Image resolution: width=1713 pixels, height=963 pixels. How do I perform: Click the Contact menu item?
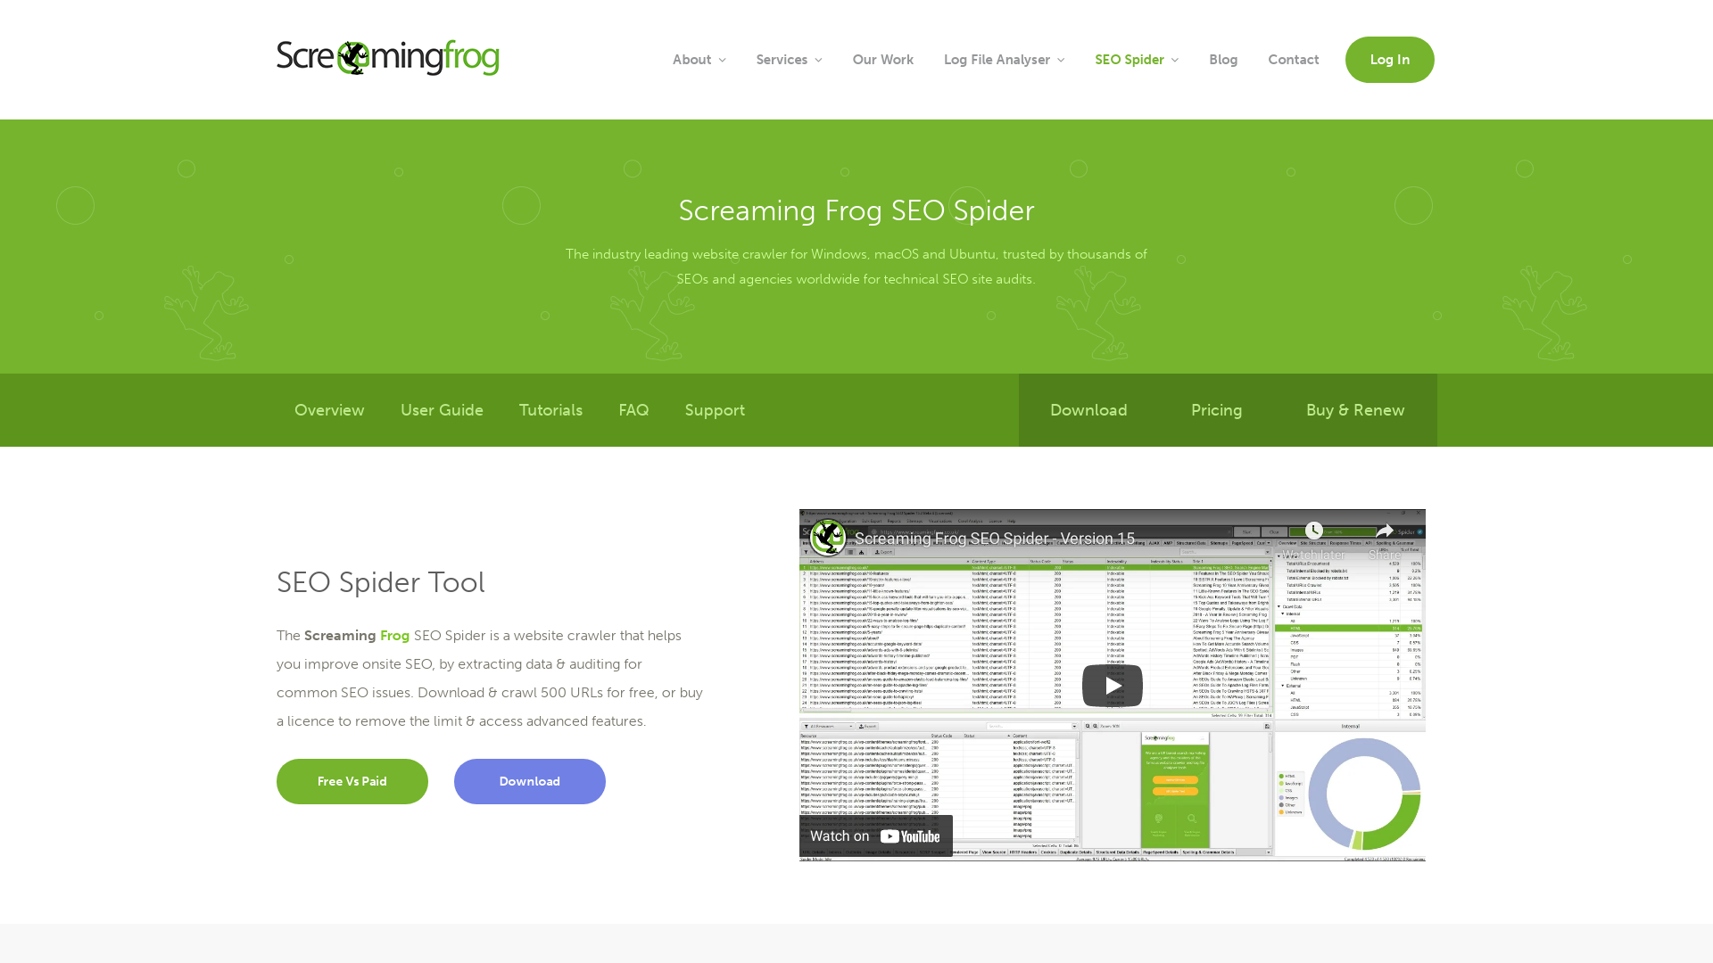(x=1293, y=59)
